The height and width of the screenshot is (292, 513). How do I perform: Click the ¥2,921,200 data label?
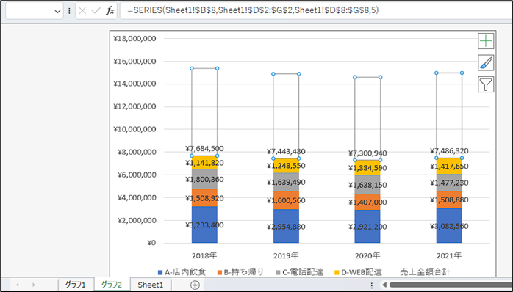[367, 227]
